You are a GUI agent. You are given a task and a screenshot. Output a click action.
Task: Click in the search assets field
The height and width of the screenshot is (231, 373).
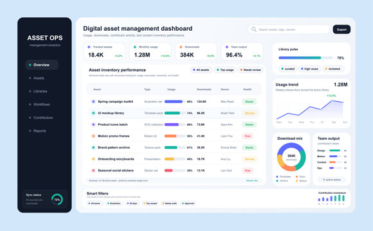[x=289, y=30]
